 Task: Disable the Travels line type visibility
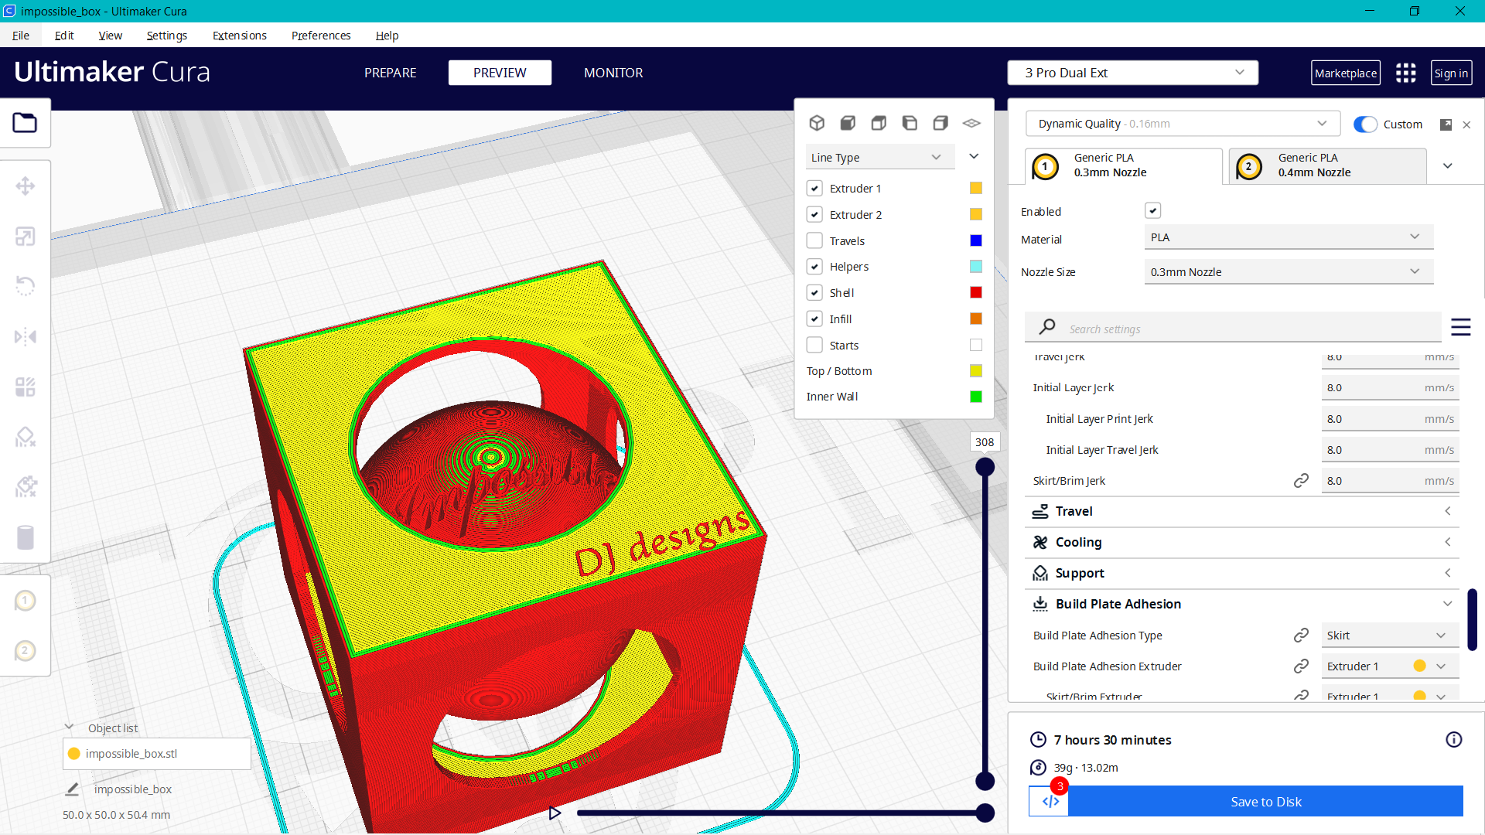(814, 240)
